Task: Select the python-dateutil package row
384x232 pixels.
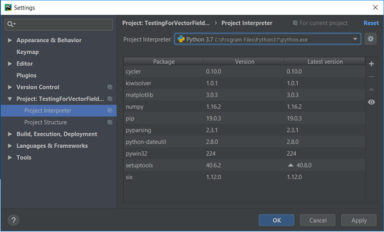Action: tap(244, 142)
